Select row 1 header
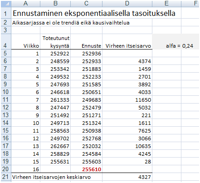 click(6, 13)
